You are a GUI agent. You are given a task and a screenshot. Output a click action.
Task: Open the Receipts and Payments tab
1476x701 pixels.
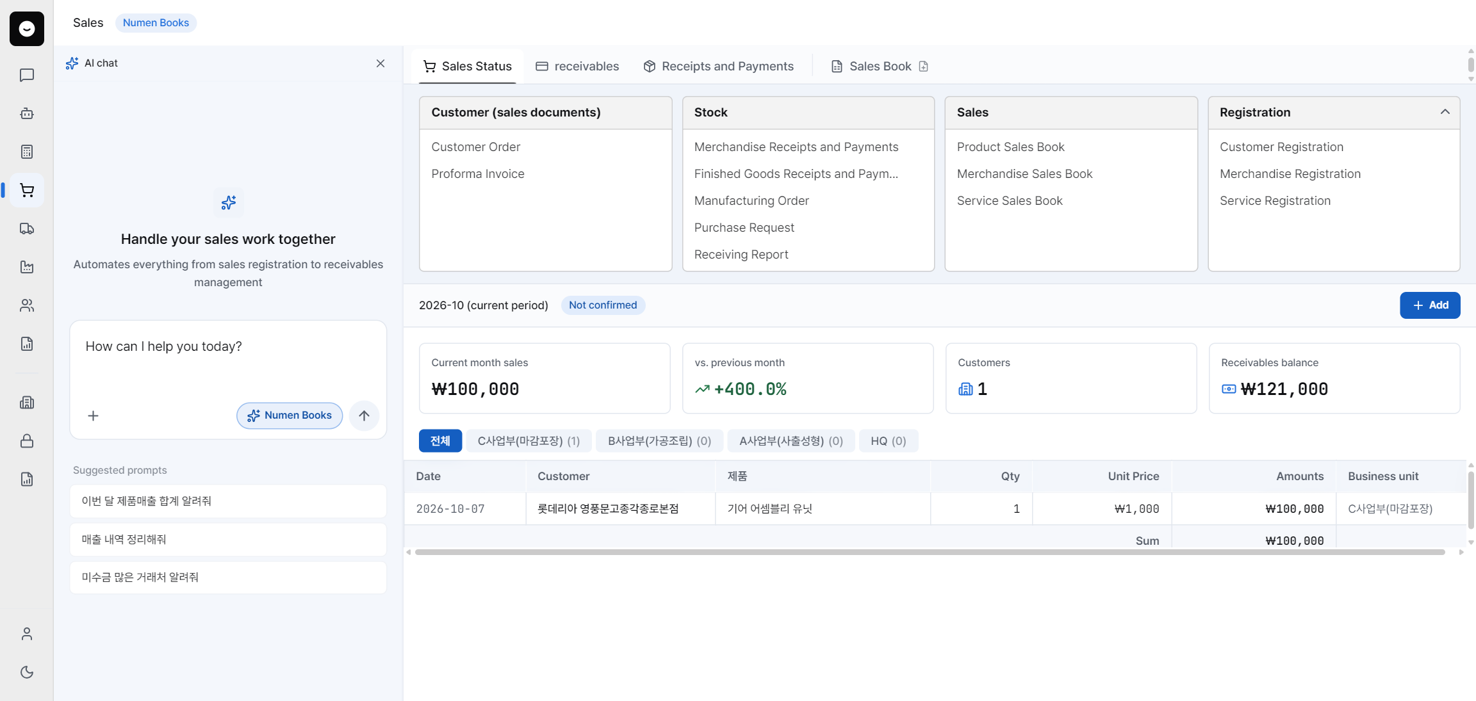[x=718, y=67]
